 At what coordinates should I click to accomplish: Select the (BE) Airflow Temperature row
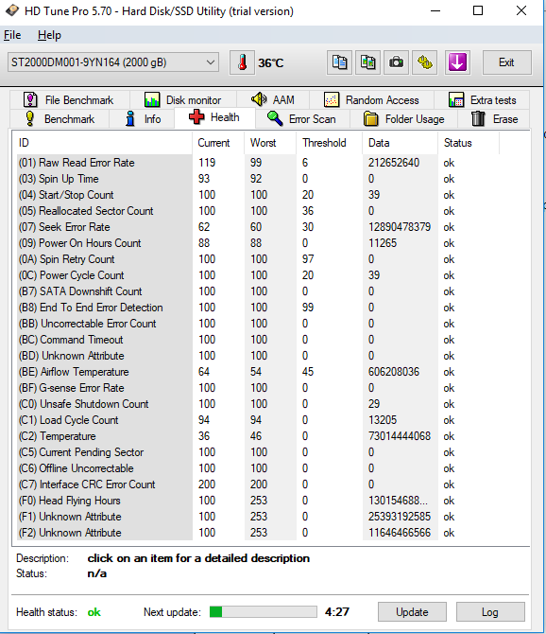(258, 372)
